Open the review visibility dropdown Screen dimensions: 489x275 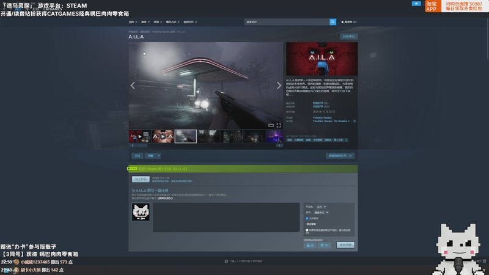pos(321,207)
